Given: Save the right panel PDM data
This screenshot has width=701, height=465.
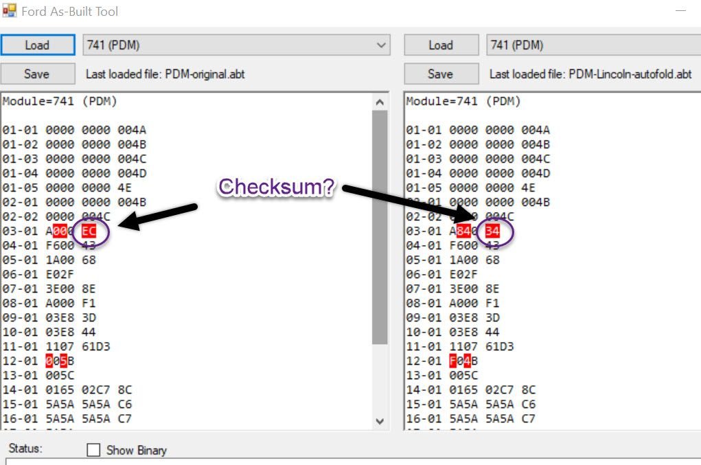Looking at the screenshot, I should pyautogui.click(x=440, y=73).
